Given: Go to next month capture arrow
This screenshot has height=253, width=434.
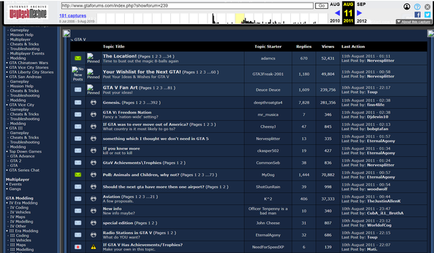Looking at the screenshot, I should pos(359,13).
